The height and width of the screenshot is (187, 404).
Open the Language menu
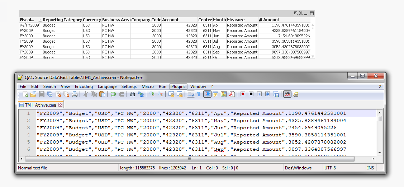107,87
